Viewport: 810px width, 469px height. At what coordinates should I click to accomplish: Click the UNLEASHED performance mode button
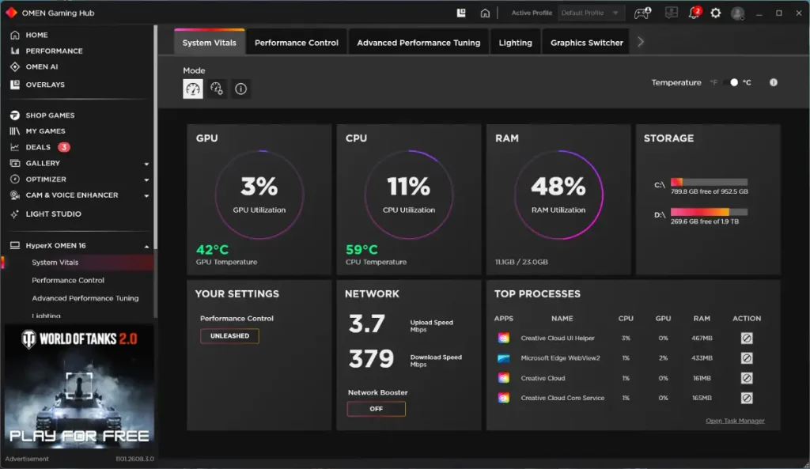(x=229, y=336)
